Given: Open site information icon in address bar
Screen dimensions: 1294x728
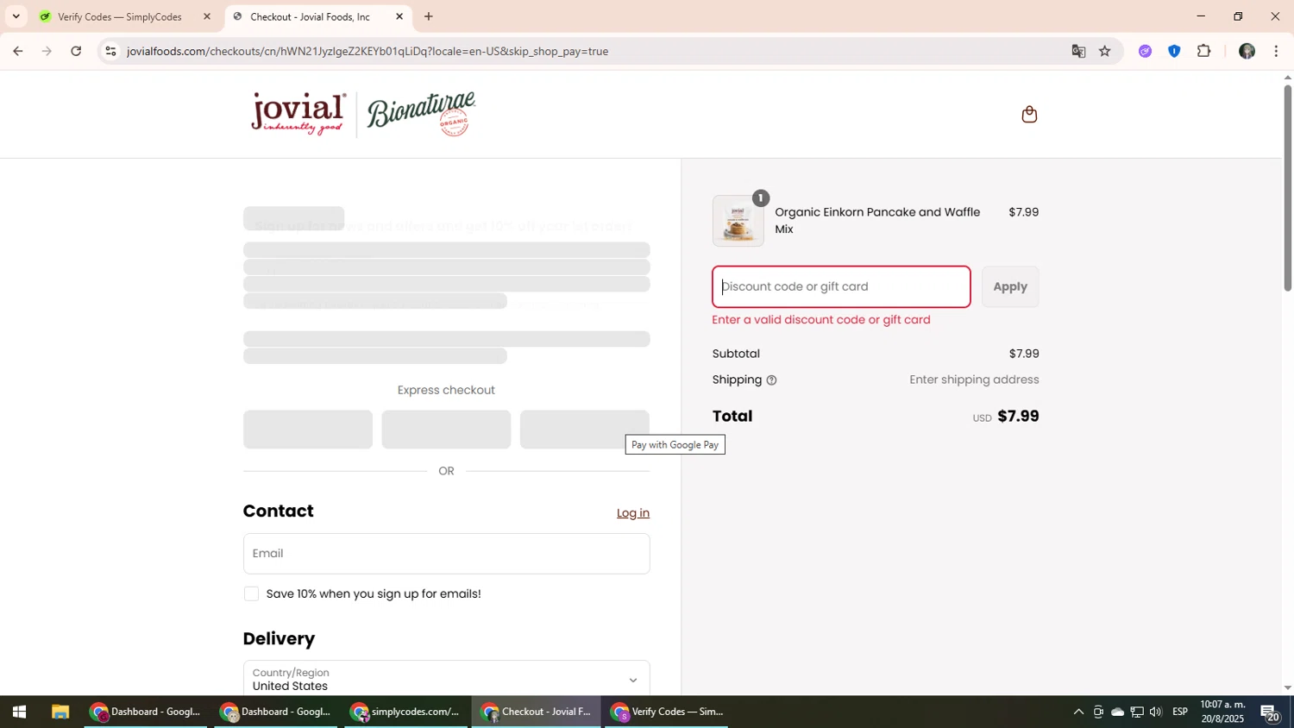Looking at the screenshot, I should [110, 52].
